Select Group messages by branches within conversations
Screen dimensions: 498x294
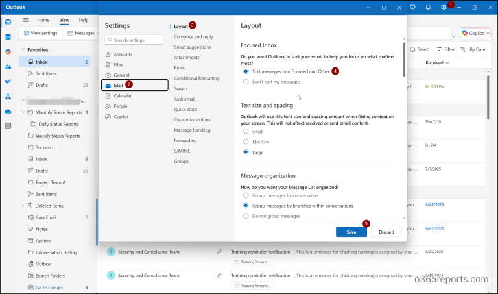click(x=246, y=206)
